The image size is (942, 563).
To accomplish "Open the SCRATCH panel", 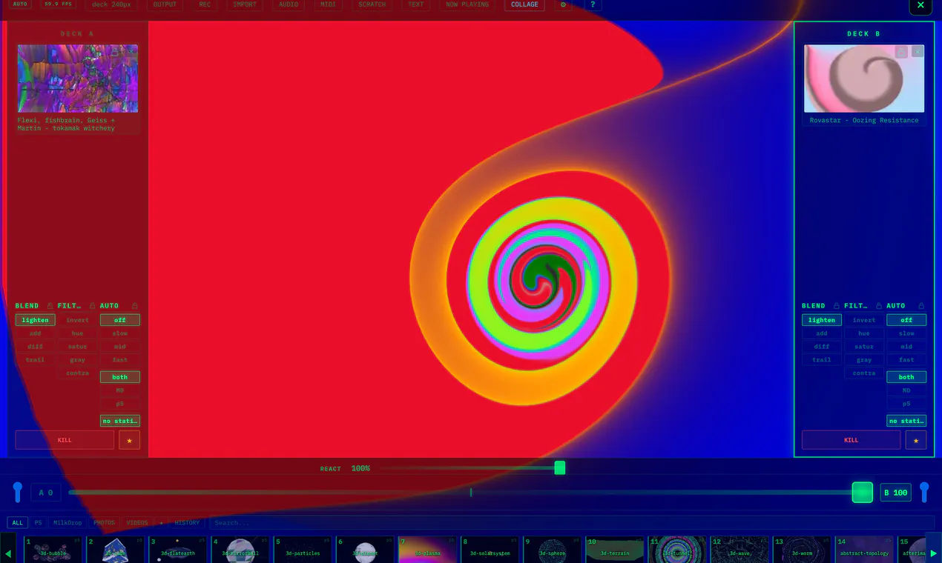I will coord(372,4).
